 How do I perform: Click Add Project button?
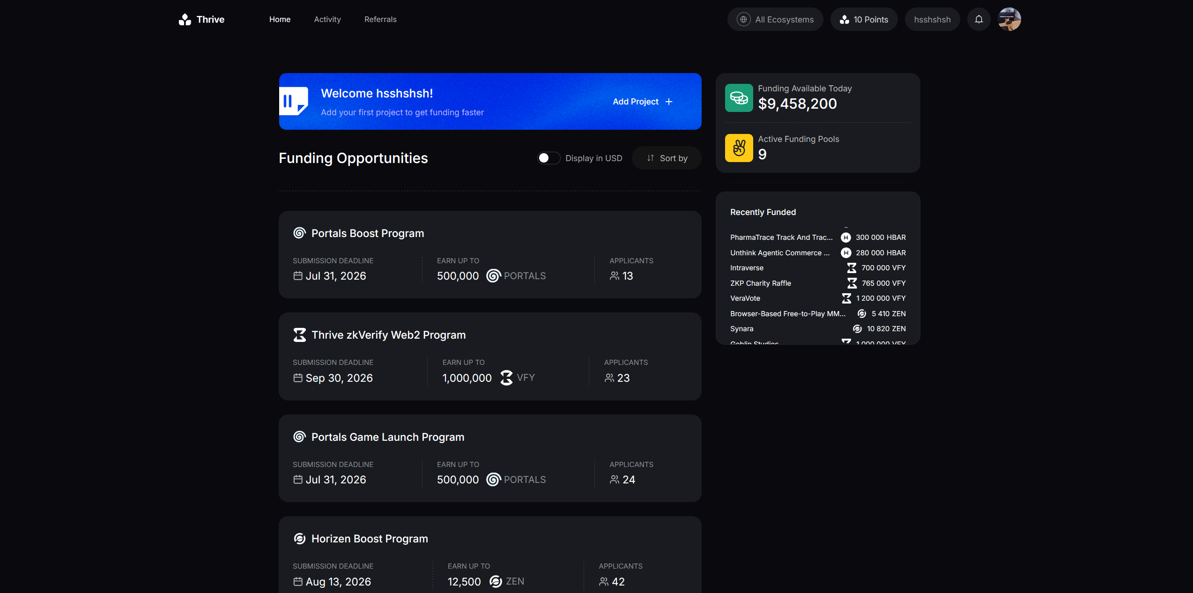(642, 102)
